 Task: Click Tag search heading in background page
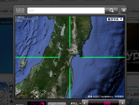6,22
